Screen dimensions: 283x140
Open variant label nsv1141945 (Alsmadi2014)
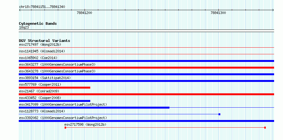click(x=42, y=51)
